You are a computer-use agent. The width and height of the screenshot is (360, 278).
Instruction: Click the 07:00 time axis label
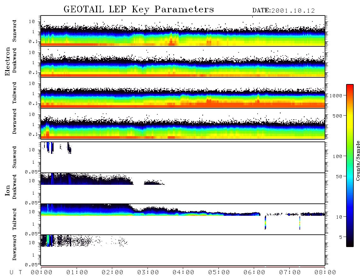290,272
